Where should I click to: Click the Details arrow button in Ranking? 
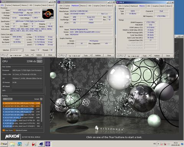point(41,99)
